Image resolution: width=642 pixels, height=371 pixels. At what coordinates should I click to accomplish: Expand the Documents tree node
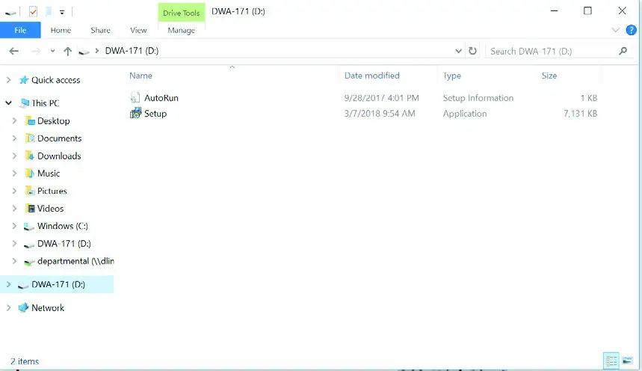14,138
